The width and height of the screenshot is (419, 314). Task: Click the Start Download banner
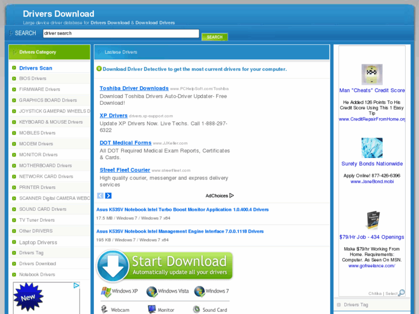click(x=165, y=266)
